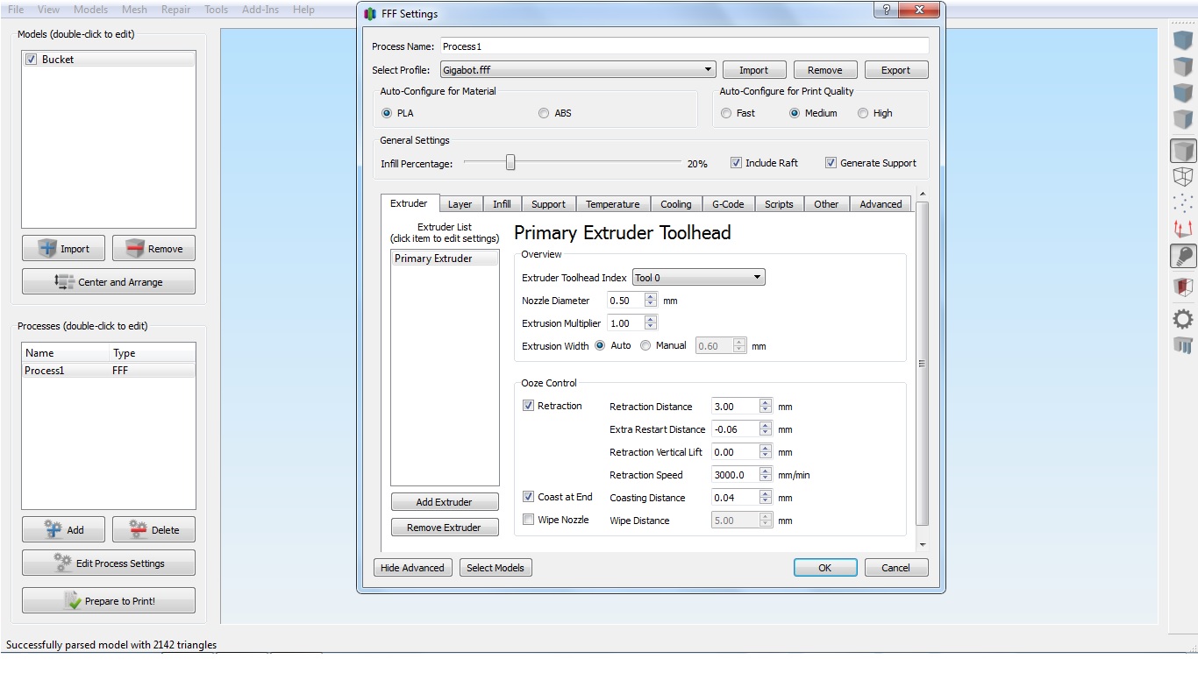Screen dimensions: 1198x673
Task: Open the support structures tool icon
Action: [x=1183, y=345]
